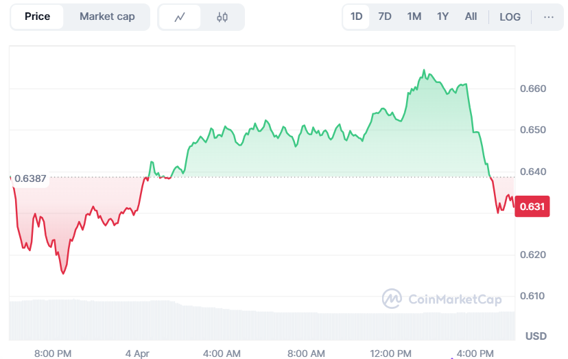Select the Price tab
Viewport: 568px width, 359px height.
37,16
